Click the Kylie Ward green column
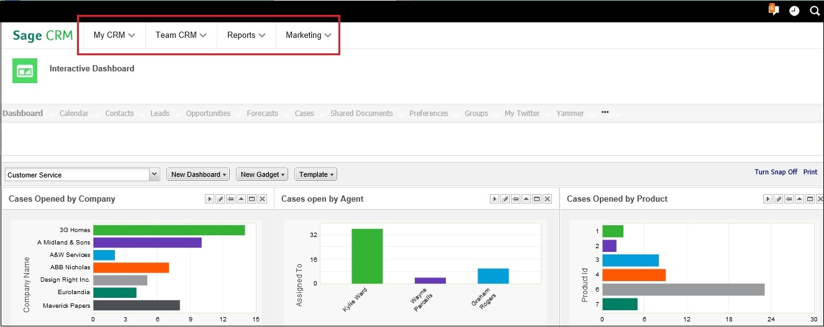 367,256
